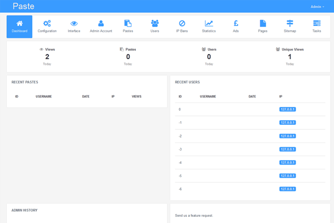Click the Paste logo title
Image resolution: width=334 pixels, height=223 pixels.
point(23,6)
